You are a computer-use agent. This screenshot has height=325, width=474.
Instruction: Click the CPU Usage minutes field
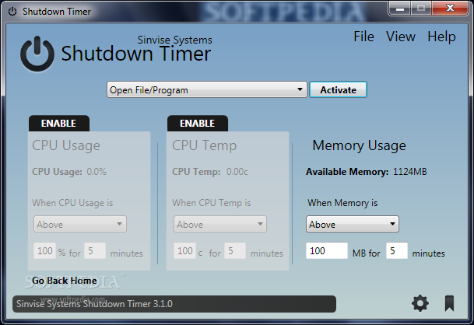pos(95,250)
